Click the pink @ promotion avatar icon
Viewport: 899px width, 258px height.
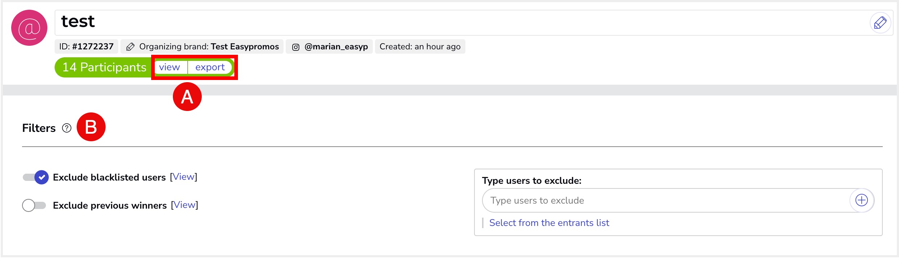click(29, 28)
